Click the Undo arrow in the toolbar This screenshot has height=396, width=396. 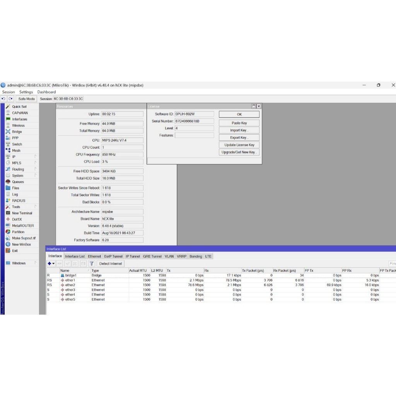[4, 99]
